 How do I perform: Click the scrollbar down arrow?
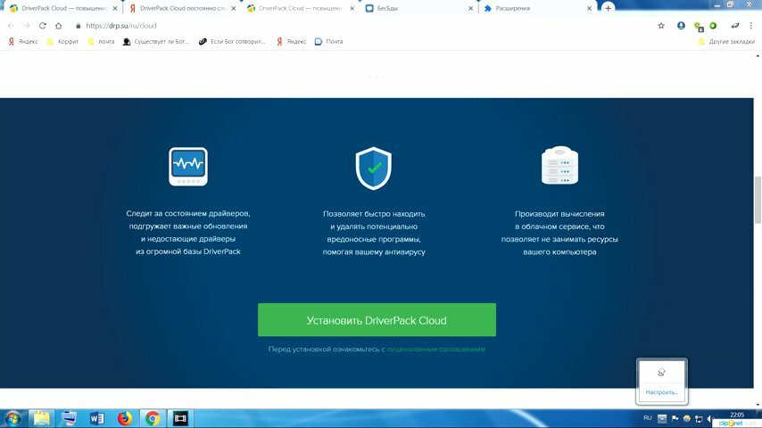pyautogui.click(x=758, y=405)
